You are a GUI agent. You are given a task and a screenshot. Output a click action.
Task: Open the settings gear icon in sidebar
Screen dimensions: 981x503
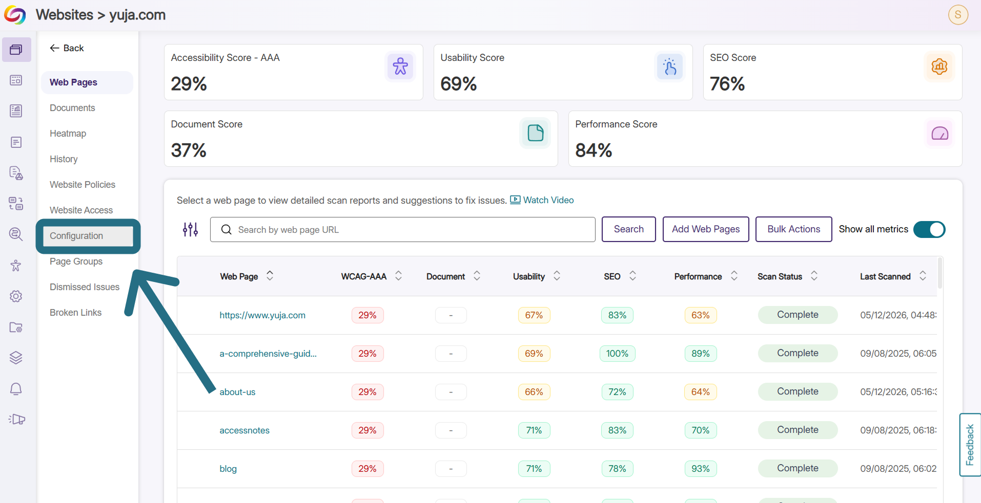[x=16, y=296]
